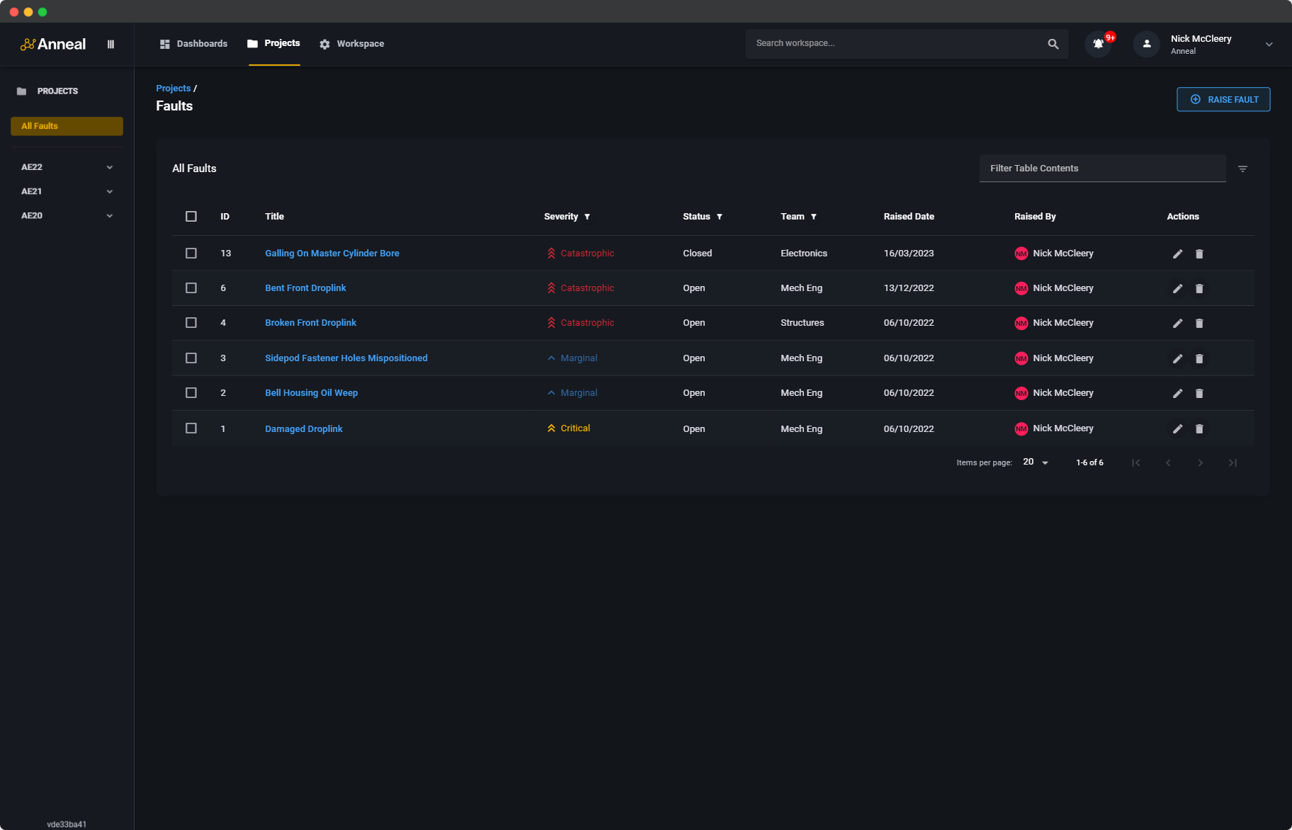Click the notification bell icon
The width and height of the screenshot is (1292, 830).
point(1098,44)
